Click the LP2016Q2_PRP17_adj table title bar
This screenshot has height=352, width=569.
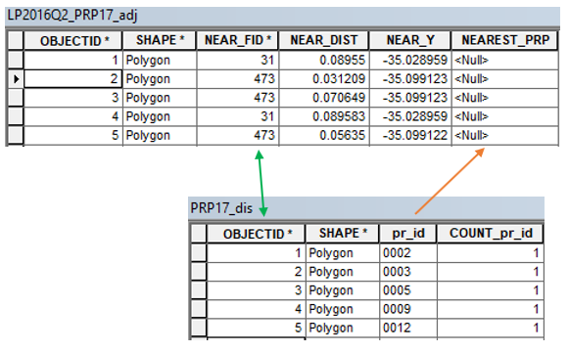coord(282,17)
